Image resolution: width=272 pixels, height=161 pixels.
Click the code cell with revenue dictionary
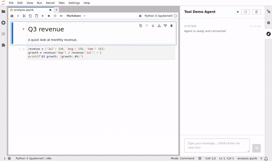[x=101, y=53]
